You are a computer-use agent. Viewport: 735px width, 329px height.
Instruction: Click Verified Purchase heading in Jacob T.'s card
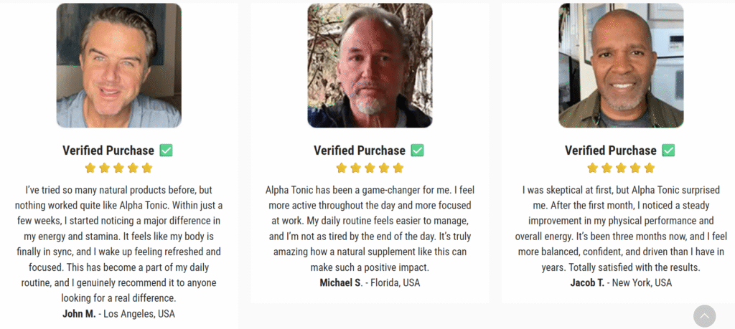tap(611, 151)
